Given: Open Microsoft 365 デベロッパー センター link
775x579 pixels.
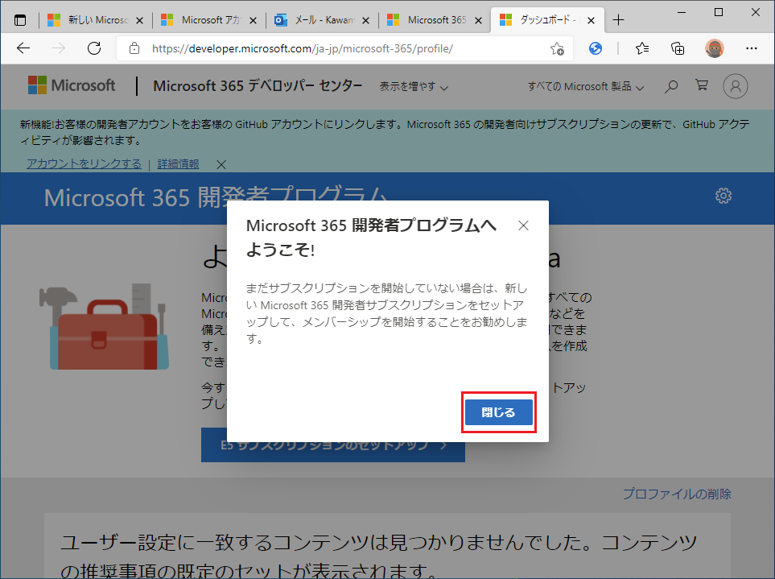Looking at the screenshot, I should (258, 86).
